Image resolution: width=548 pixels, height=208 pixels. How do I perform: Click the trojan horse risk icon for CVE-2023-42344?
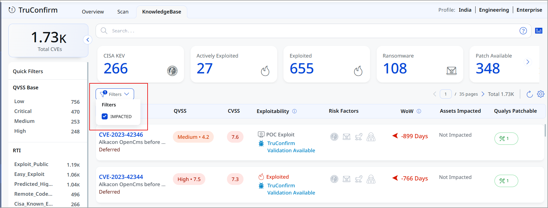click(359, 179)
